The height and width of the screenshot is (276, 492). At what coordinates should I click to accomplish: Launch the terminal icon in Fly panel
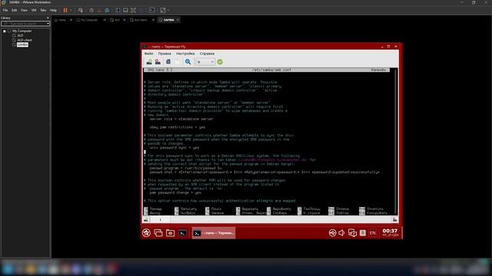coord(182,232)
